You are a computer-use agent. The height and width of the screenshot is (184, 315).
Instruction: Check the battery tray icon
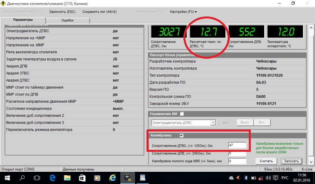point(253,178)
